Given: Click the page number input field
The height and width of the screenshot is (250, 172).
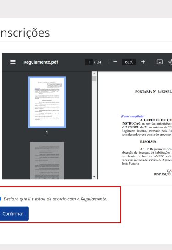Looking at the screenshot, I should pos(89,62).
